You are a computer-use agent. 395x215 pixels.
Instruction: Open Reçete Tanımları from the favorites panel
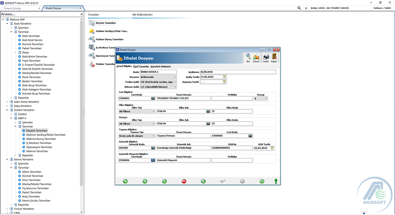coord(105,23)
